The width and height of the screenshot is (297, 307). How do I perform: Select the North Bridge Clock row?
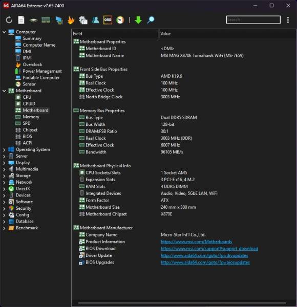(184, 97)
